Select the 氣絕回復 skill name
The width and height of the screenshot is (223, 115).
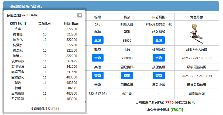18,72
